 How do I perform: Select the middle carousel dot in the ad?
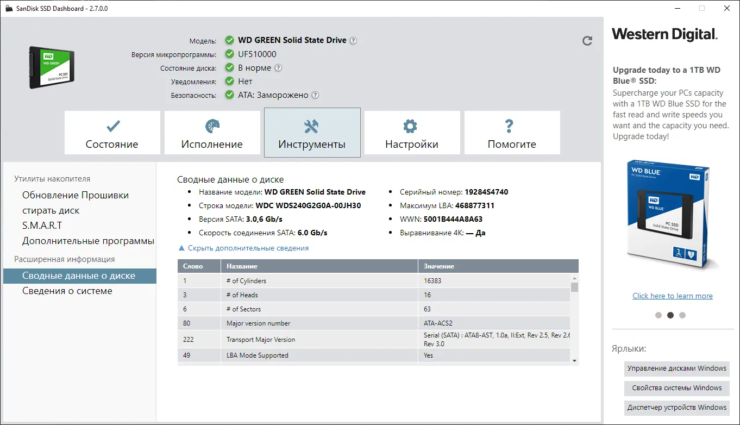pos(670,315)
